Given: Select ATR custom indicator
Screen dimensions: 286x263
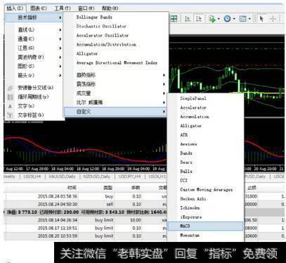Looking at the screenshot, I should click(x=205, y=135).
